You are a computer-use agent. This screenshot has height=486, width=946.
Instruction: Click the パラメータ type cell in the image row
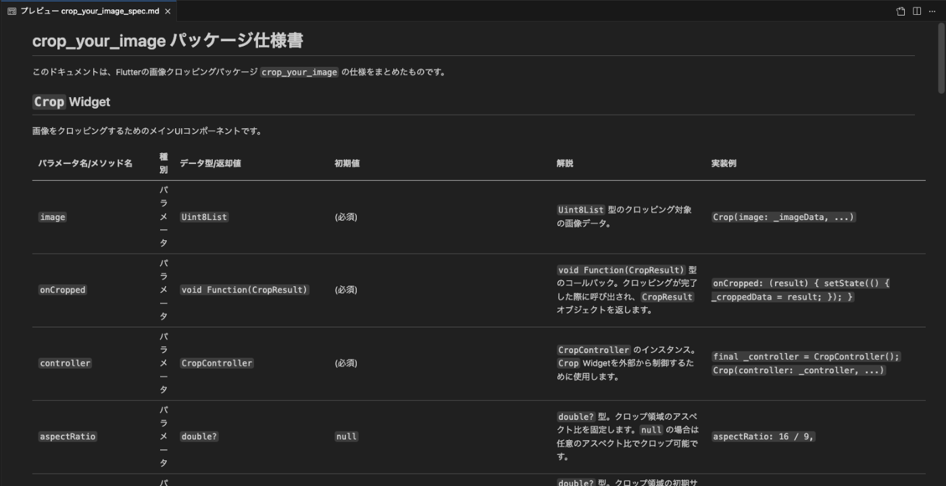164,217
